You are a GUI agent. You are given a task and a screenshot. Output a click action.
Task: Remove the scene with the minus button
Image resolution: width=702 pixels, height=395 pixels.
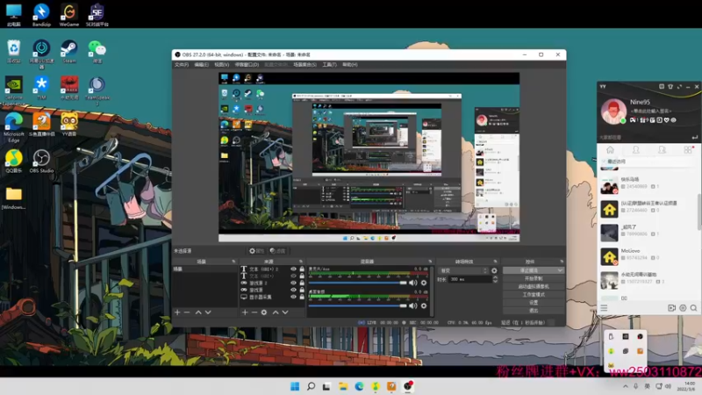click(187, 312)
